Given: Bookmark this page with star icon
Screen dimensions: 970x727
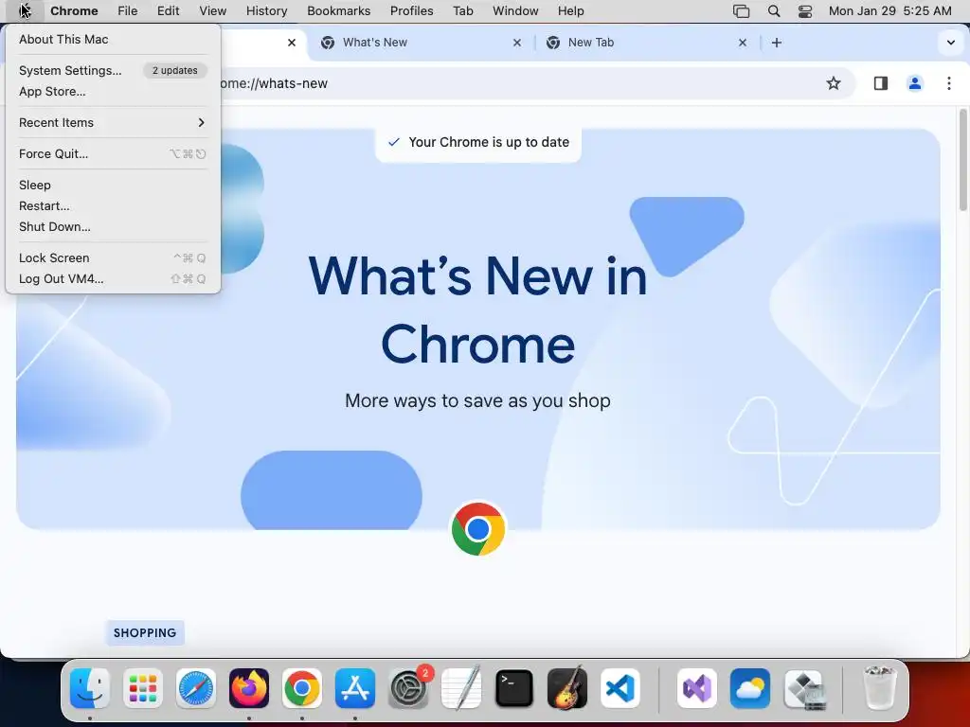Looking at the screenshot, I should 834,83.
